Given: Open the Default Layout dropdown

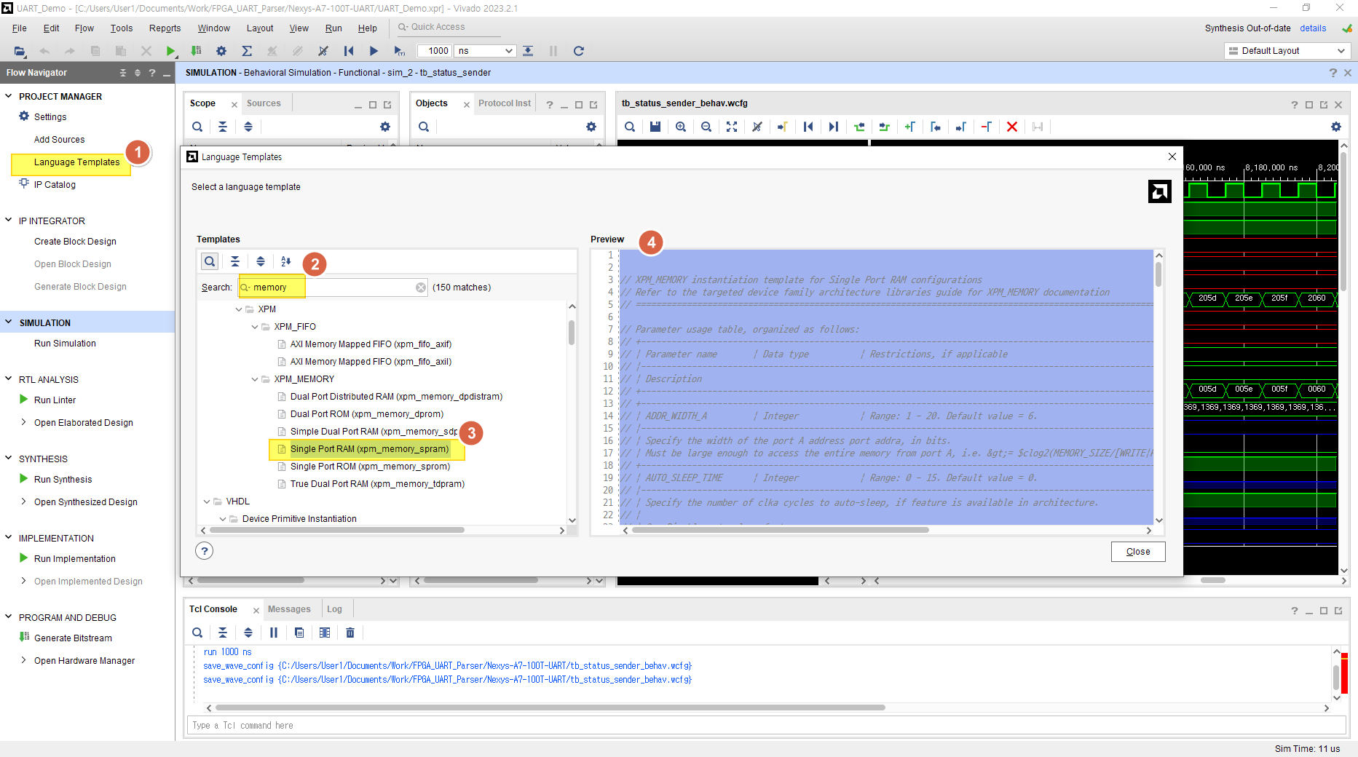Looking at the screenshot, I should (x=1287, y=51).
